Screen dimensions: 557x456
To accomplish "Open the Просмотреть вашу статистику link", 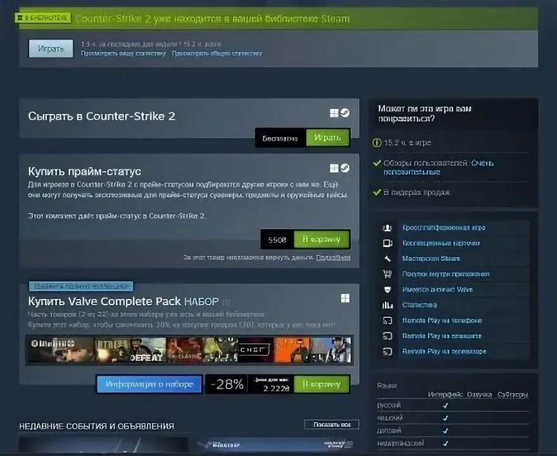I will (123, 54).
